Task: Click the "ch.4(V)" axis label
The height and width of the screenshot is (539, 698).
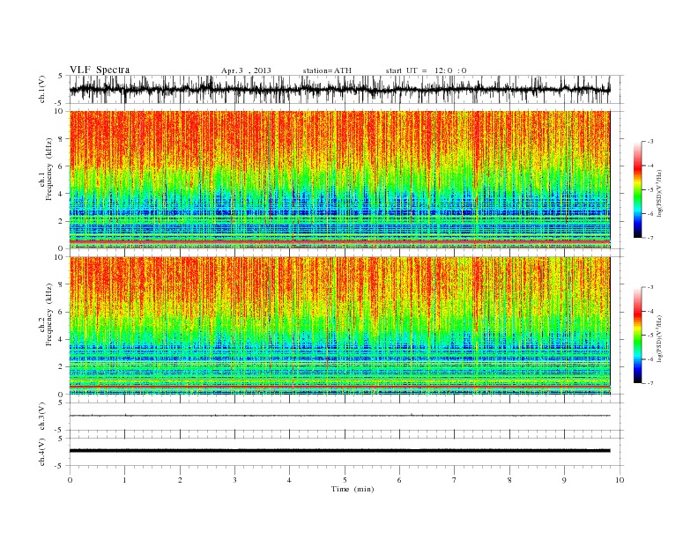Action: click(42, 452)
